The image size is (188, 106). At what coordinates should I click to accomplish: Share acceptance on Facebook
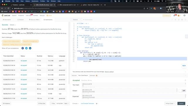tap(23, 48)
